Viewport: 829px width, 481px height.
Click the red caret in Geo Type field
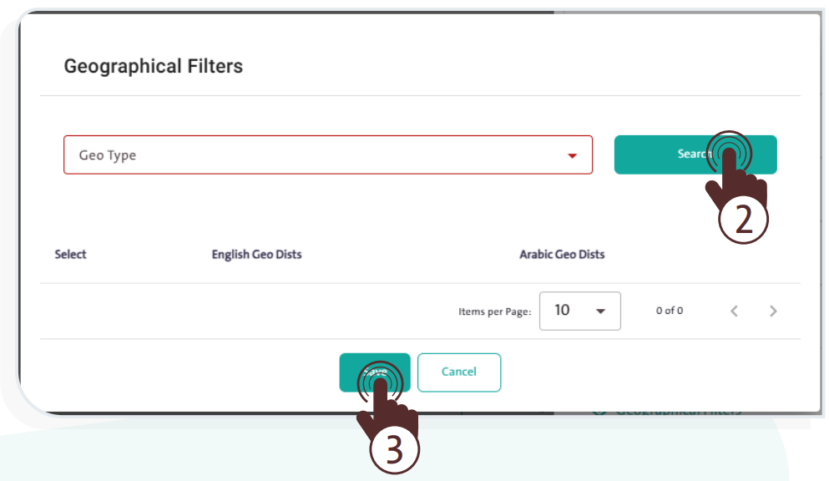[x=572, y=156]
